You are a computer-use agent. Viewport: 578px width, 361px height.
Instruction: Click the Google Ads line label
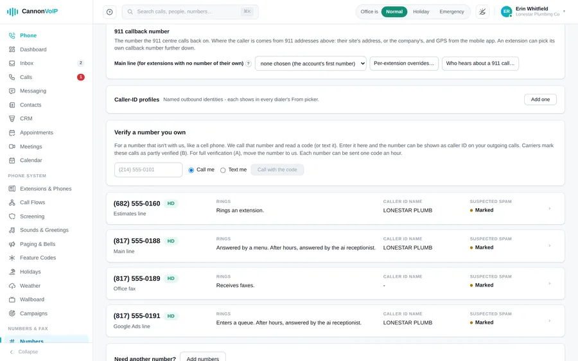pos(132,326)
